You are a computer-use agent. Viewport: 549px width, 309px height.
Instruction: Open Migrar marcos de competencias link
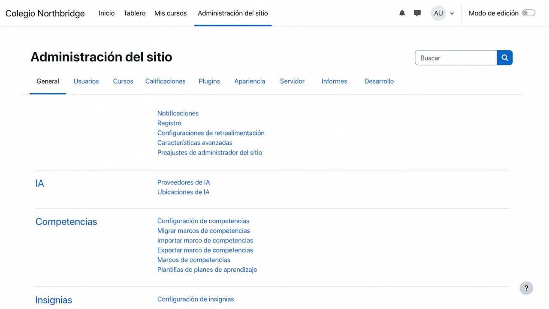pyautogui.click(x=204, y=231)
